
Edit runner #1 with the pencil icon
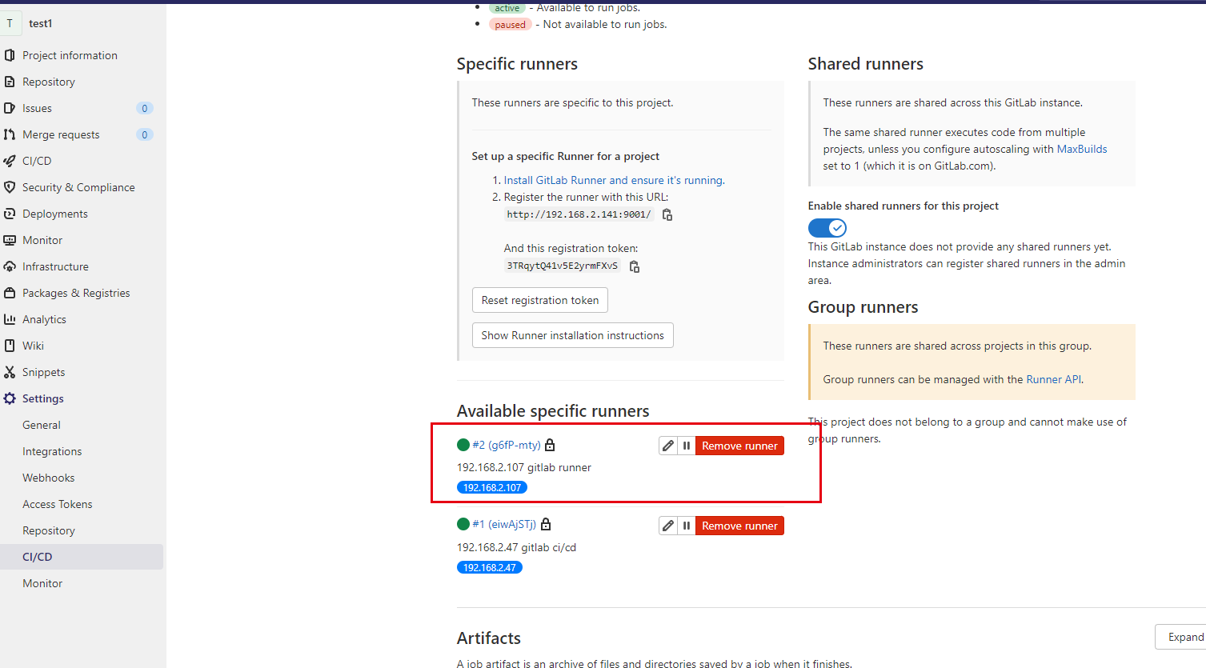point(667,525)
